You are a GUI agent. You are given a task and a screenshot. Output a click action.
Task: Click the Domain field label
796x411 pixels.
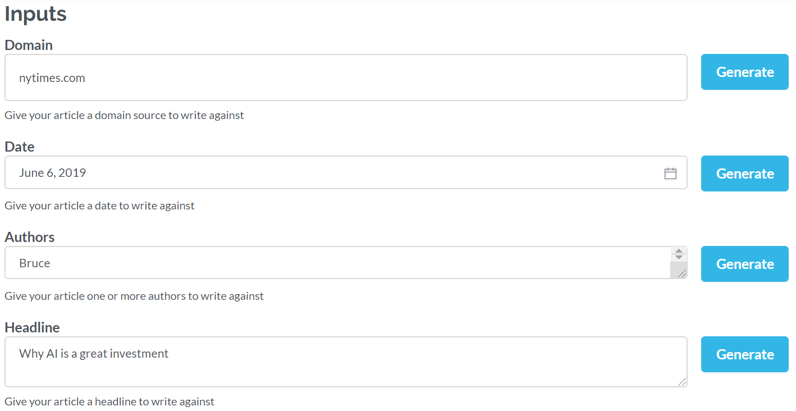point(29,45)
